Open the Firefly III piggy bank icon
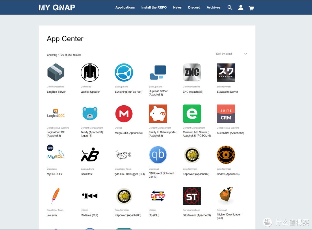The width and height of the screenshot is (312, 230). coord(158,113)
